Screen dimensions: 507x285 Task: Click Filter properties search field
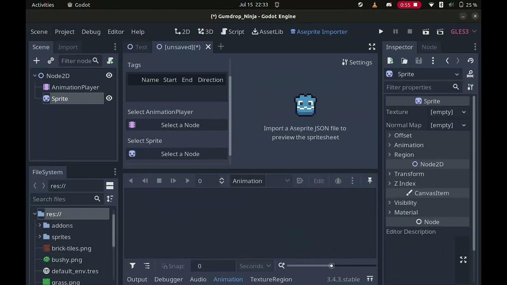click(x=423, y=87)
